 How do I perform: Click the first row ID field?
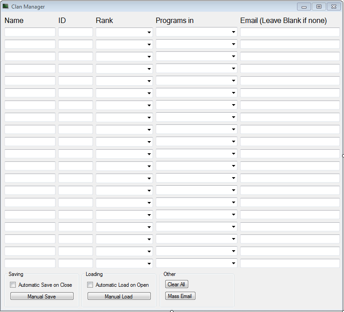pyautogui.click(x=75, y=32)
